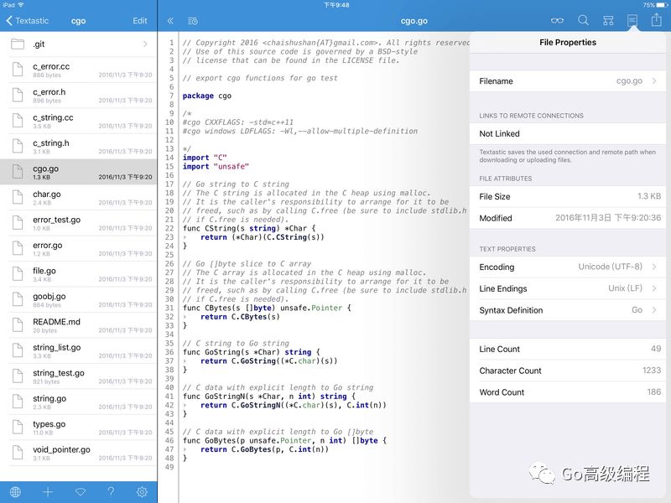671x503 pixels.
Task: Open file file.go
Action: [x=79, y=274]
